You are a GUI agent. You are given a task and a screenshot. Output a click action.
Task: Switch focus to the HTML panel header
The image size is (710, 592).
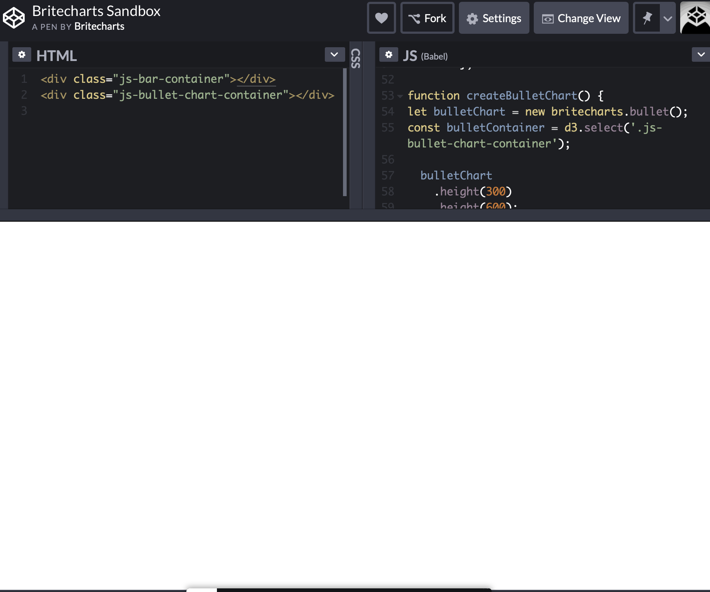coord(57,55)
